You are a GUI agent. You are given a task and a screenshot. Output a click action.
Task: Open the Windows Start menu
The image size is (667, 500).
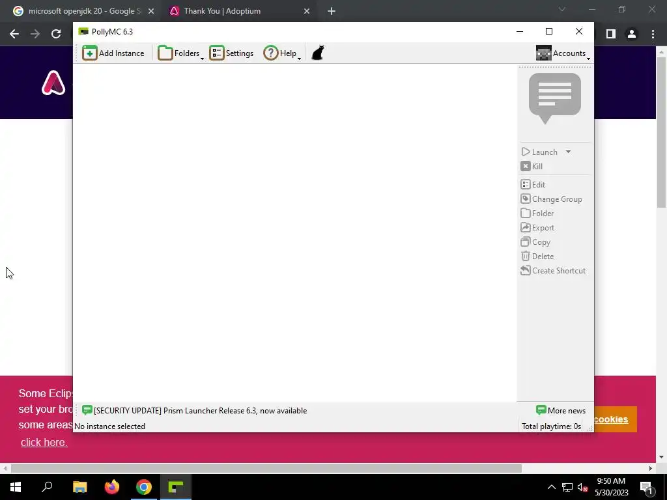point(16,487)
